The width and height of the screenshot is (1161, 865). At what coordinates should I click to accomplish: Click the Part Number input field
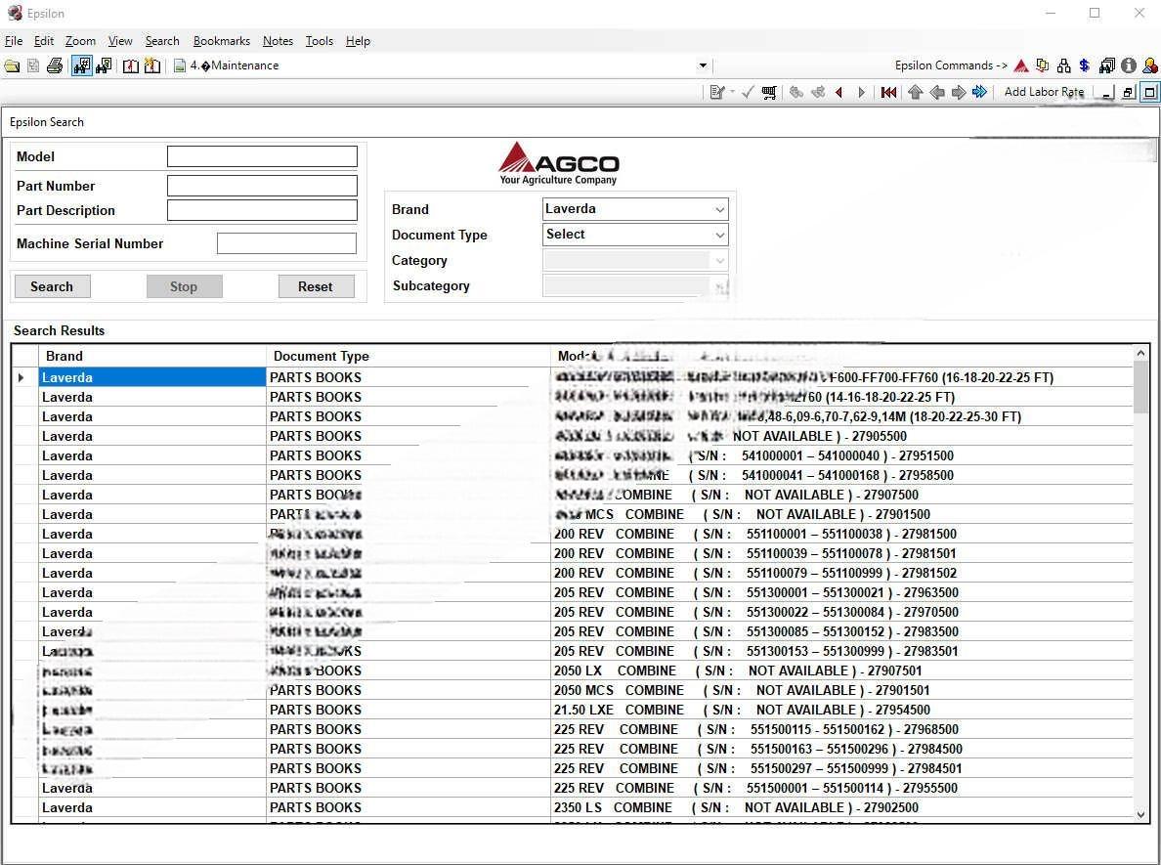point(262,186)
